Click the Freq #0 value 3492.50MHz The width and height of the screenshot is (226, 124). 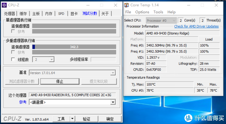171,45
